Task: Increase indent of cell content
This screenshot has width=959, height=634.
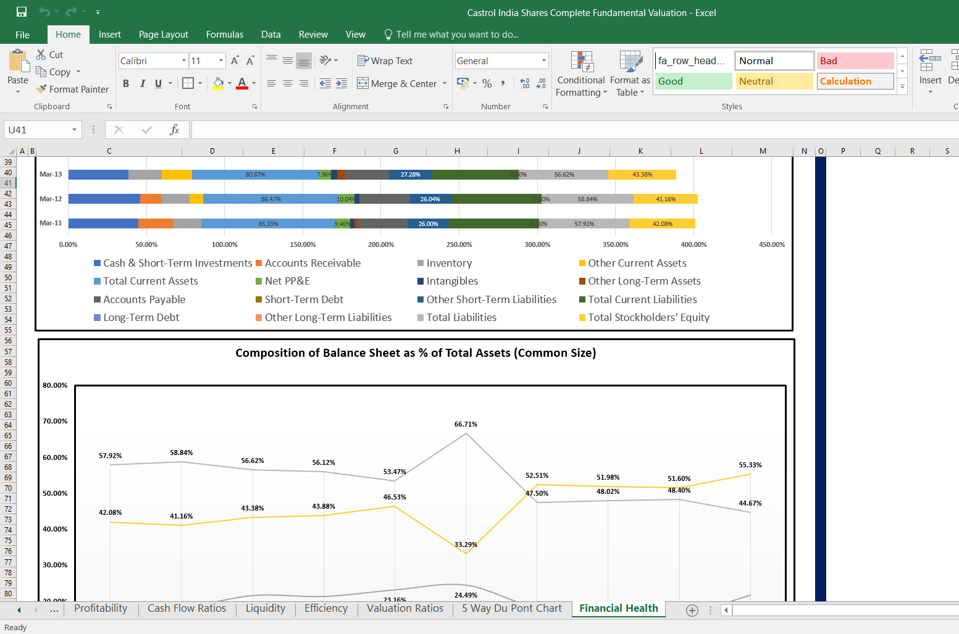Action: pyautogui.click(x=341, y=83)
